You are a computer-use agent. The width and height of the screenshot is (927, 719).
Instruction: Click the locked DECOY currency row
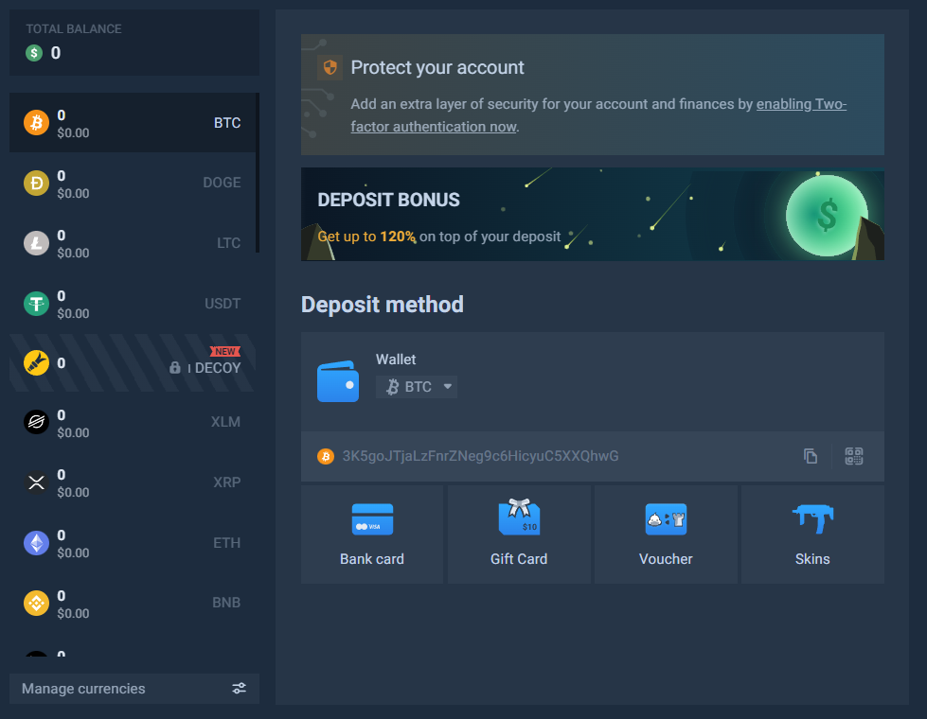[133, 364]
